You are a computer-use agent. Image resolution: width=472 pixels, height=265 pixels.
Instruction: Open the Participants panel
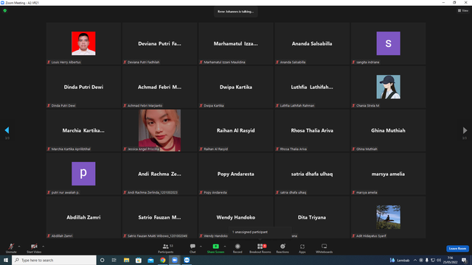[165, 248]
